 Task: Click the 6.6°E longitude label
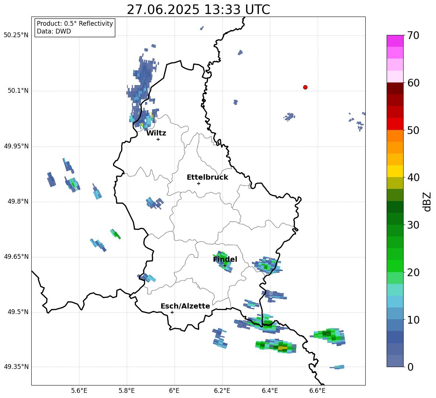point(317,391)
